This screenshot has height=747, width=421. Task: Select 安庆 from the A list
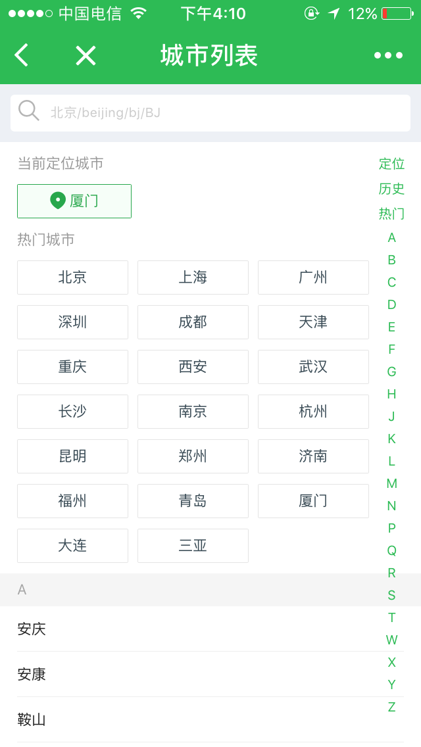pyautogui.click(x=32, y=629)
